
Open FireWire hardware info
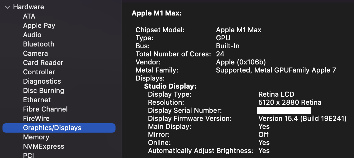(x=36, y=119)
